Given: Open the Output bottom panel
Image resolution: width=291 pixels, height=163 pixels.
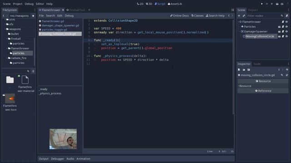Looking at the screenshot, I should (44, 159).
